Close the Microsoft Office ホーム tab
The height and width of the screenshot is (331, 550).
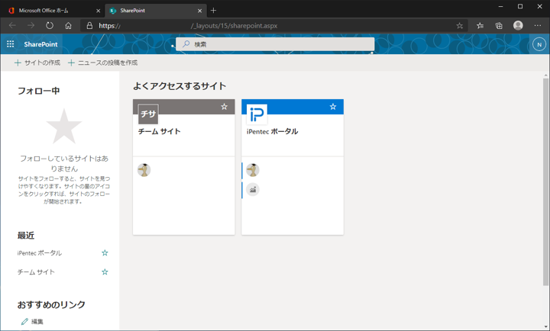coord(99,11)
